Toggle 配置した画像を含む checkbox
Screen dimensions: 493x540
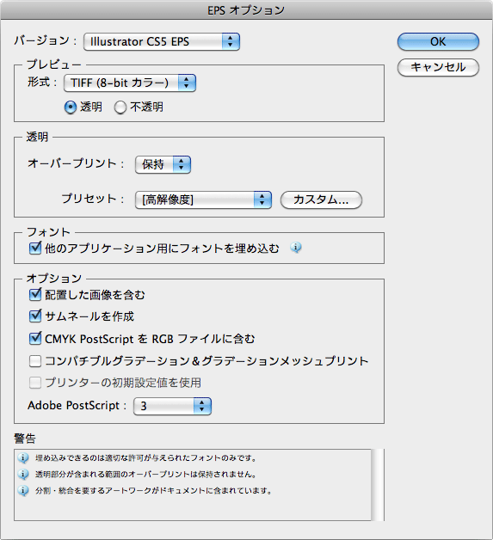[35, 294]
